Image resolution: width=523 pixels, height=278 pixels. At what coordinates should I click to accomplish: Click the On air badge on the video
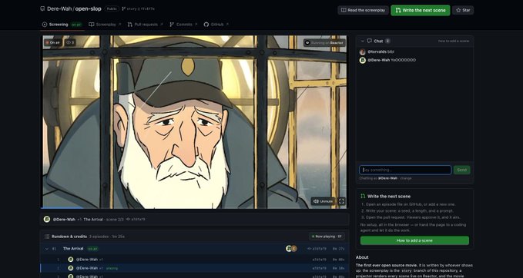52,42
